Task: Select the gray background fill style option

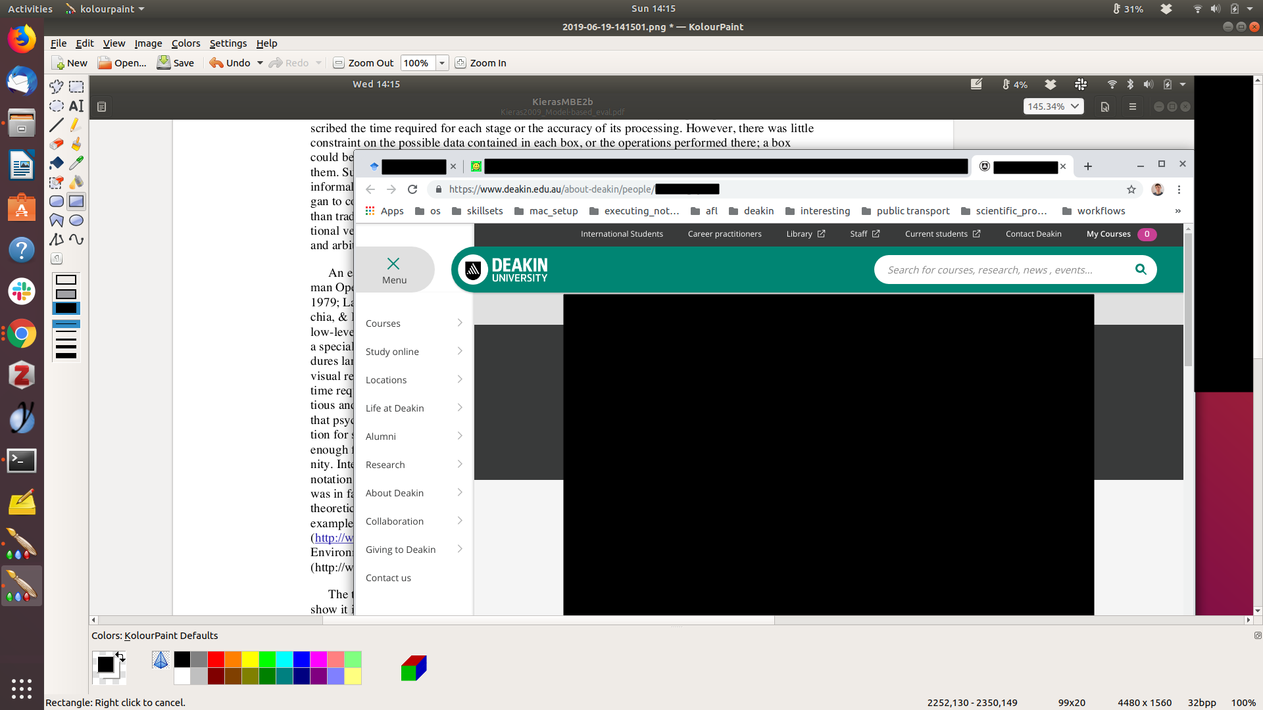Action: click(x=66, y=294)
